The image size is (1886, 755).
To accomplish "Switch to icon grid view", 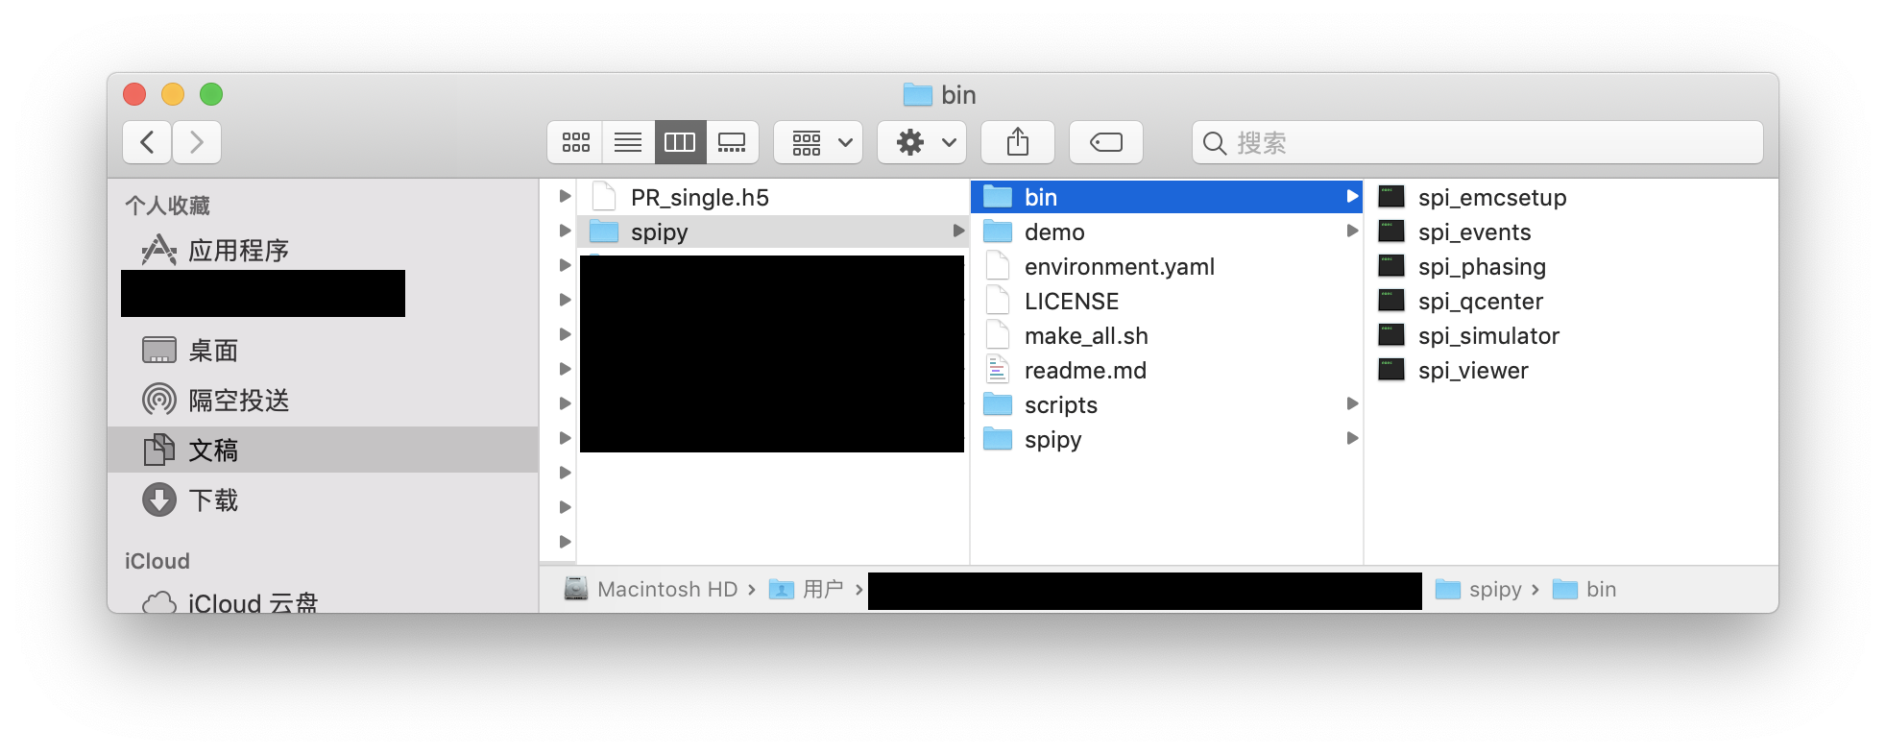I will click(575, 142).
